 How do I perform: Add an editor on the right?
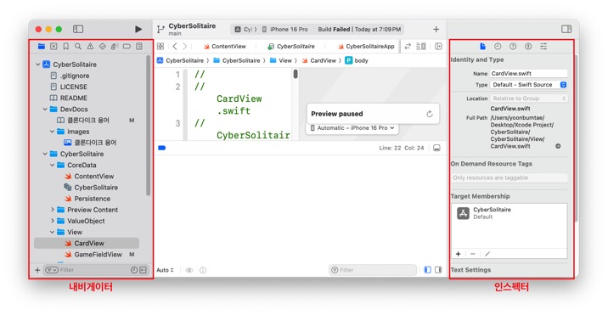click(438, 46)
